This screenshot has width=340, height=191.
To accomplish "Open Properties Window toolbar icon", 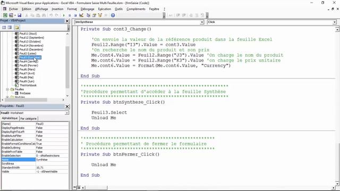I will (x=94, y=15).
